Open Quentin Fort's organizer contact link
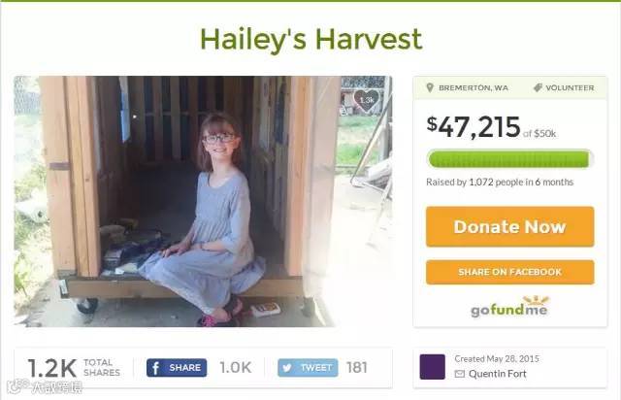Viewport: 621px width, 400px height. [498, 374]
